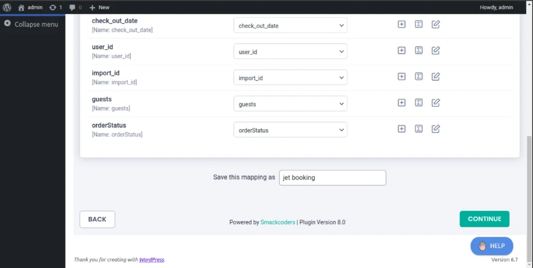
Task: Expand the check_out_date mapping dropdown
Action: [290, 25]
